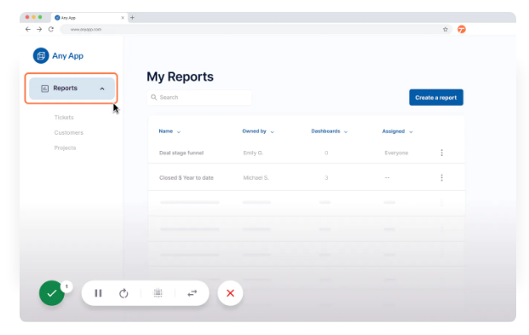529x335 pixels.
Task: Collapse the Reports sidebar section
Action: point(102,89)
